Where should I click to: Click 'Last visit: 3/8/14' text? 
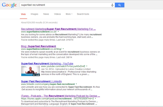click(x=64, y=57)
